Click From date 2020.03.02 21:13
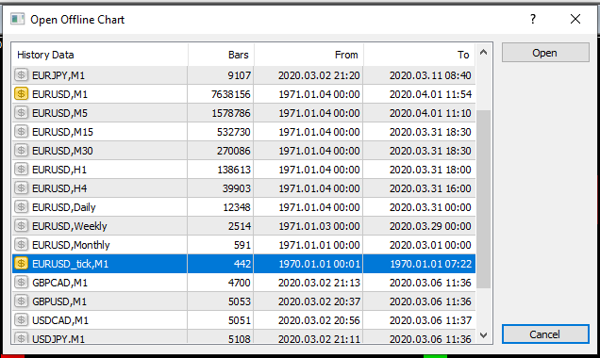600x358 pixels. point(319,283)
